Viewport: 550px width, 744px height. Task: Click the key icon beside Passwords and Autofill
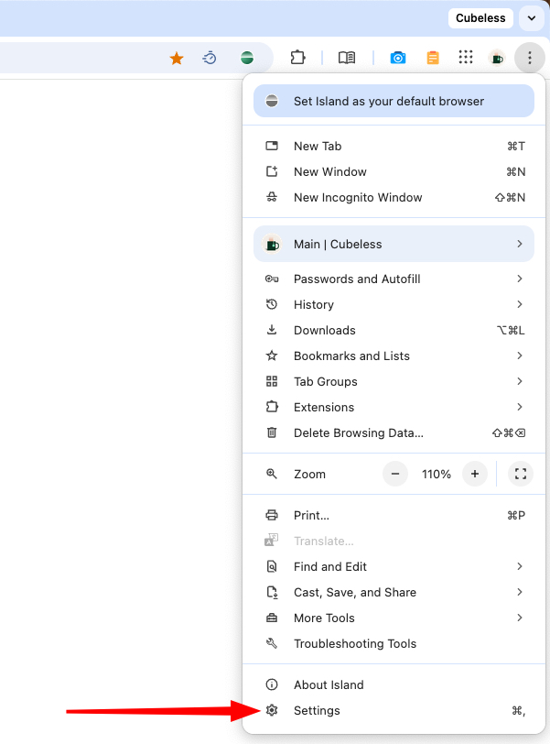(272, 279)
